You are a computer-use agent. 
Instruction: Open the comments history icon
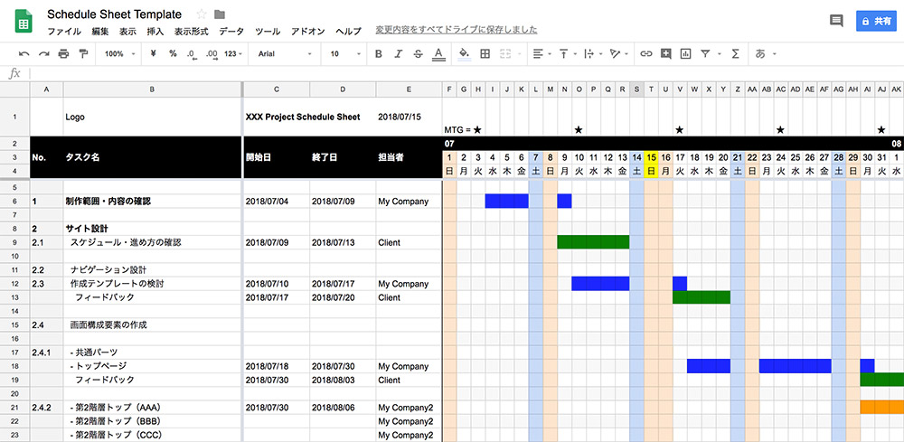pyautogui.click(x=836, y=21)
